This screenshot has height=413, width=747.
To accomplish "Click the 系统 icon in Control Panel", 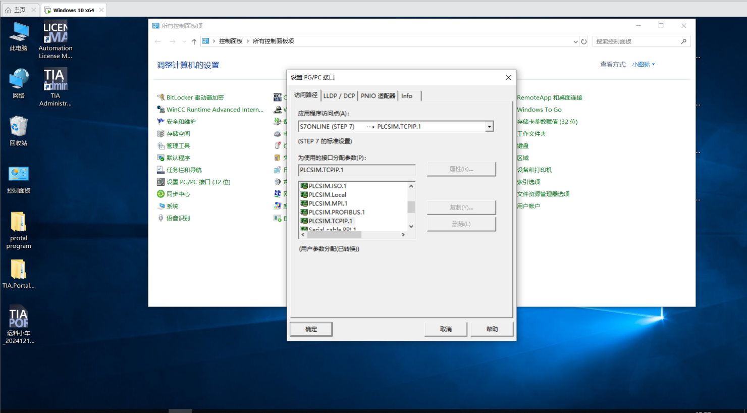I will (x=161, y=206).
